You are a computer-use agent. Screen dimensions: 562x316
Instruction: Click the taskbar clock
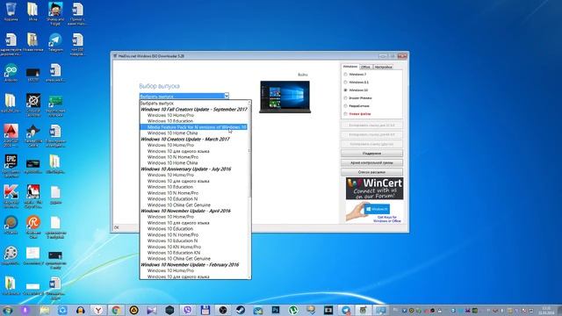click(546, 310)
